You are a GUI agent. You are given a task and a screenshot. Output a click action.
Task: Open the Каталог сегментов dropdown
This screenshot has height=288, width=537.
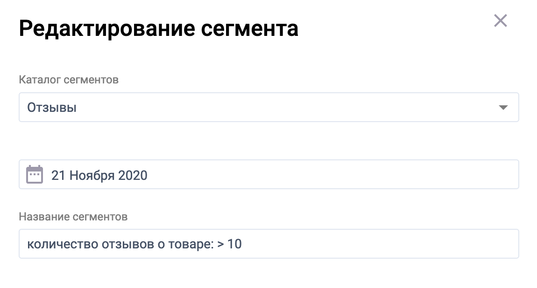pyautogui.click(x=269, y=107)
